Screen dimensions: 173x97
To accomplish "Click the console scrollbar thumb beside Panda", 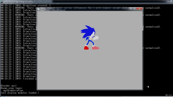I will point(143,20).
